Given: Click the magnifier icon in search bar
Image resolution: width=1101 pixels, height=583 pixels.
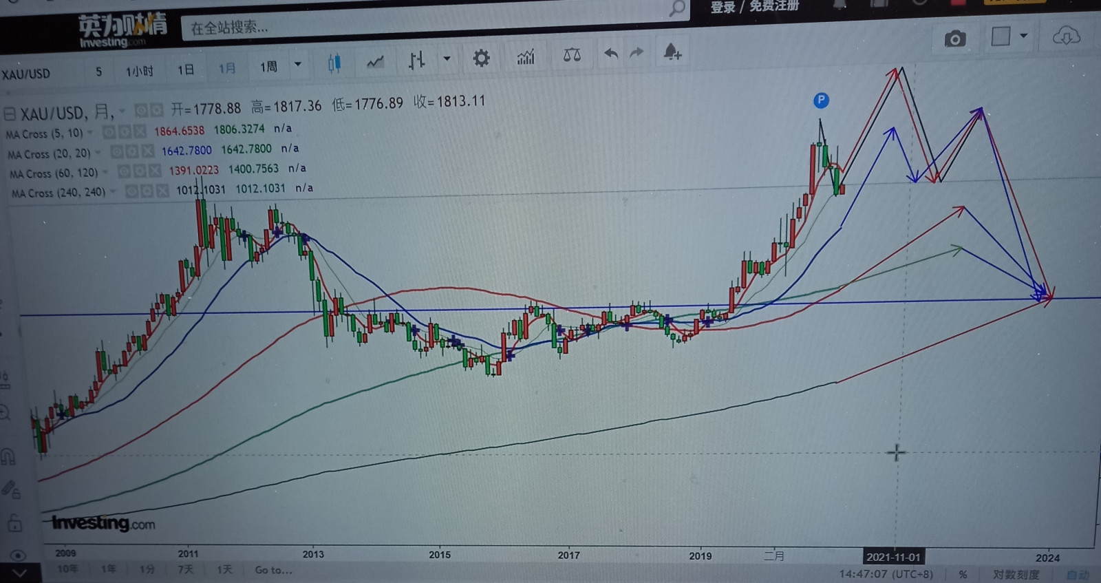Looking at the screenshot, I should tap(677, 8).
